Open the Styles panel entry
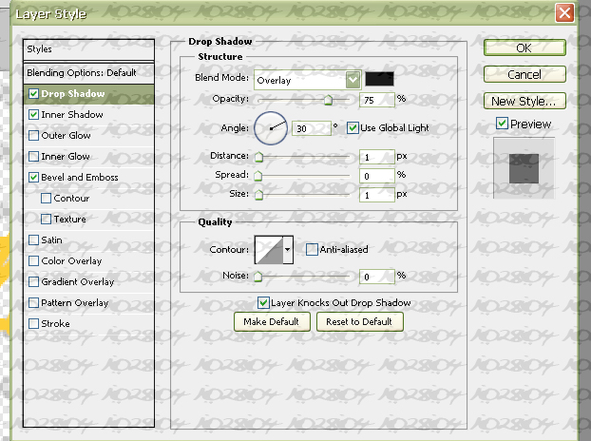Viewport: 591px width, 441px height. tap(88, 49)
